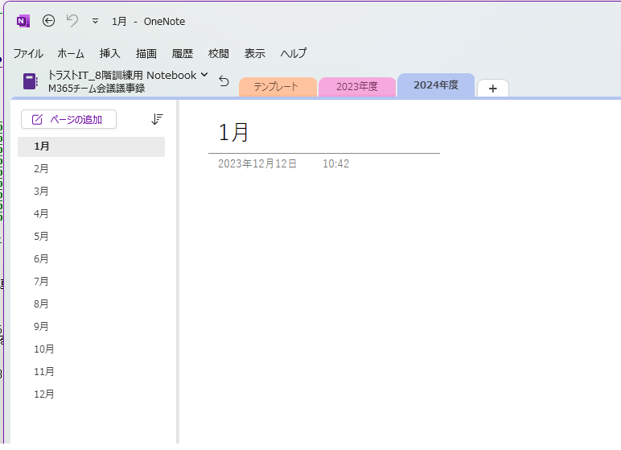Click ページの追加 button
This screenshot has width=621, height=450.
coord(68,119)
